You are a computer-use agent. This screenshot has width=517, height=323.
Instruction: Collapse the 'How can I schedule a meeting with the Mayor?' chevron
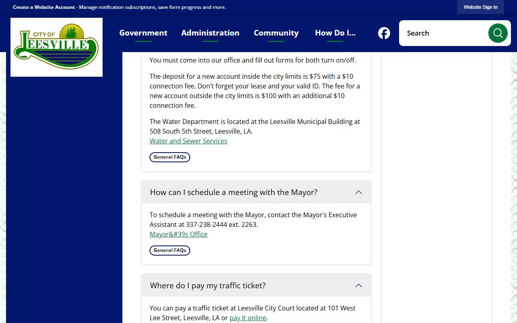click(x=358, y=192)
